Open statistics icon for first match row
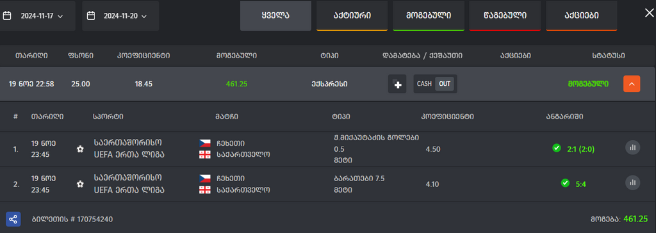The height and width of the screenshot is (233, 656). pos(632,147)
